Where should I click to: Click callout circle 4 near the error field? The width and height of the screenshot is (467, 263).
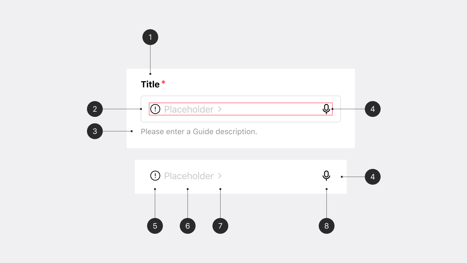click(x=373, y=109)
